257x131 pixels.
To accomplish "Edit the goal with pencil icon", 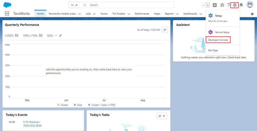I will point(60,36).
